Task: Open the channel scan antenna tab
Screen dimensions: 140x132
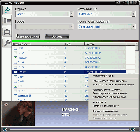Action: pos(7,10)
